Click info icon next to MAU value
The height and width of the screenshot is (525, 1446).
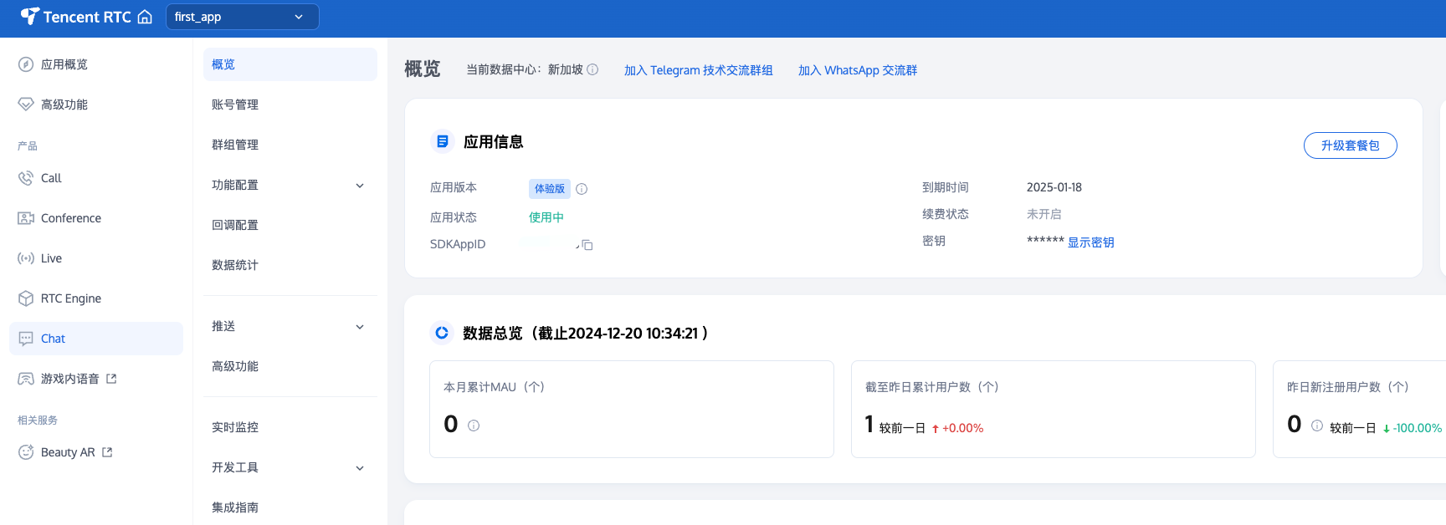(x=474, y=426)
